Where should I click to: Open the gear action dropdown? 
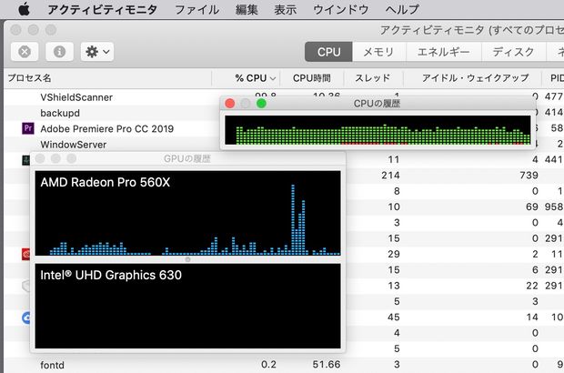tap(97, 52)
